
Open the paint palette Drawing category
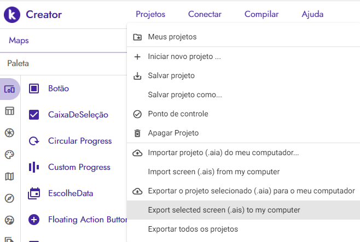pyautogui.click(x=9, y=155)
